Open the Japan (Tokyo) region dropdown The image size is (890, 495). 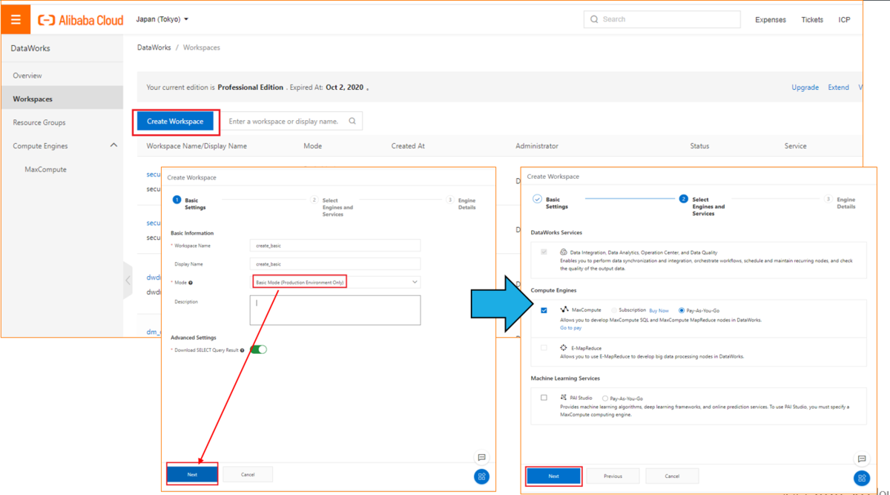162,19
